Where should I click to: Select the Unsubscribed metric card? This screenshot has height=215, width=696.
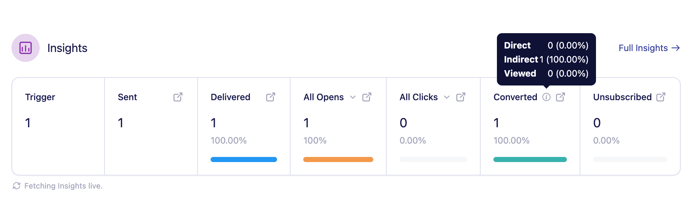click(x=630, y=126)
